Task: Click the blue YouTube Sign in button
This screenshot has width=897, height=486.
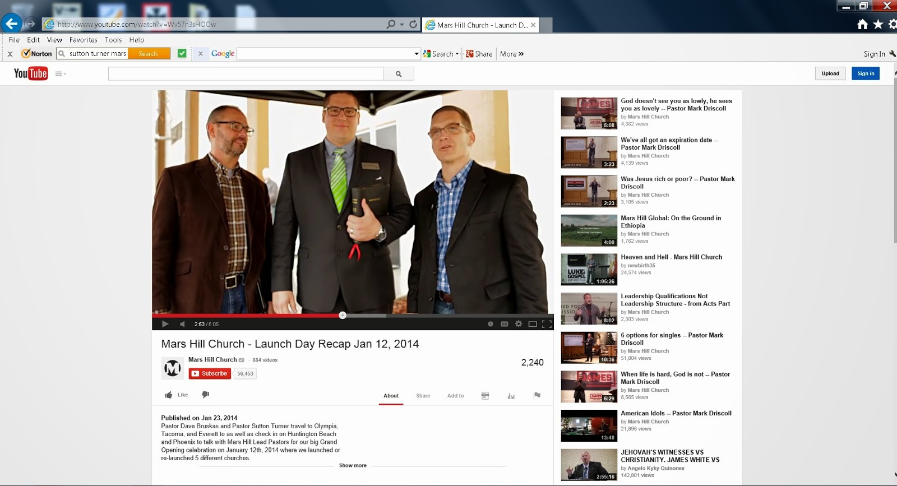Action: (x=866, y=73)
